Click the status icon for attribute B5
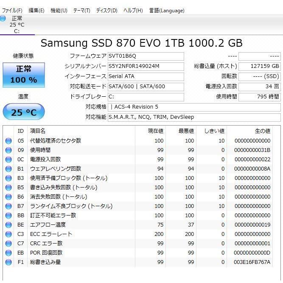 [8, 188]
